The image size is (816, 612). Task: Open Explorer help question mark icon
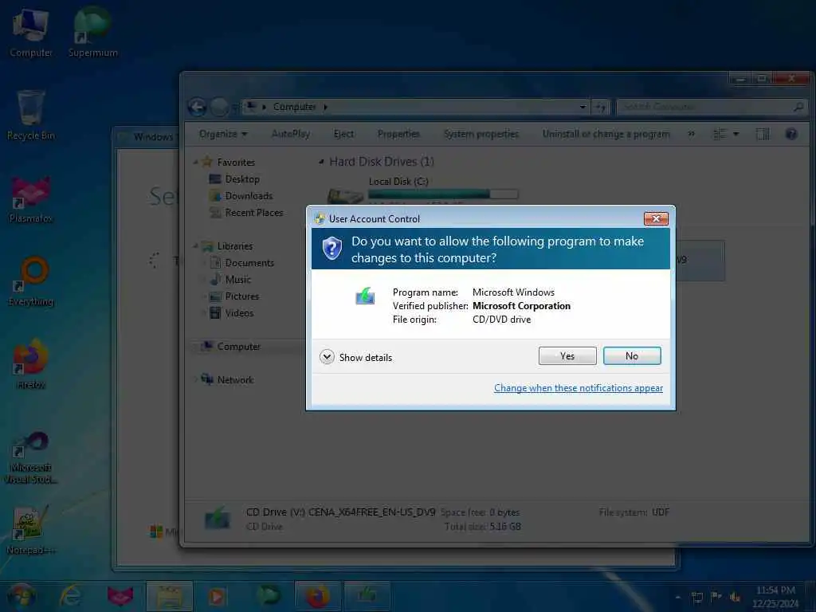(791, 134)
